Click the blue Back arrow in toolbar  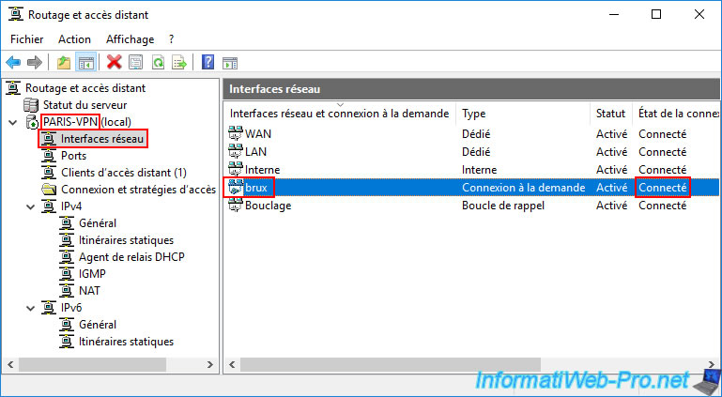(13, 63)
